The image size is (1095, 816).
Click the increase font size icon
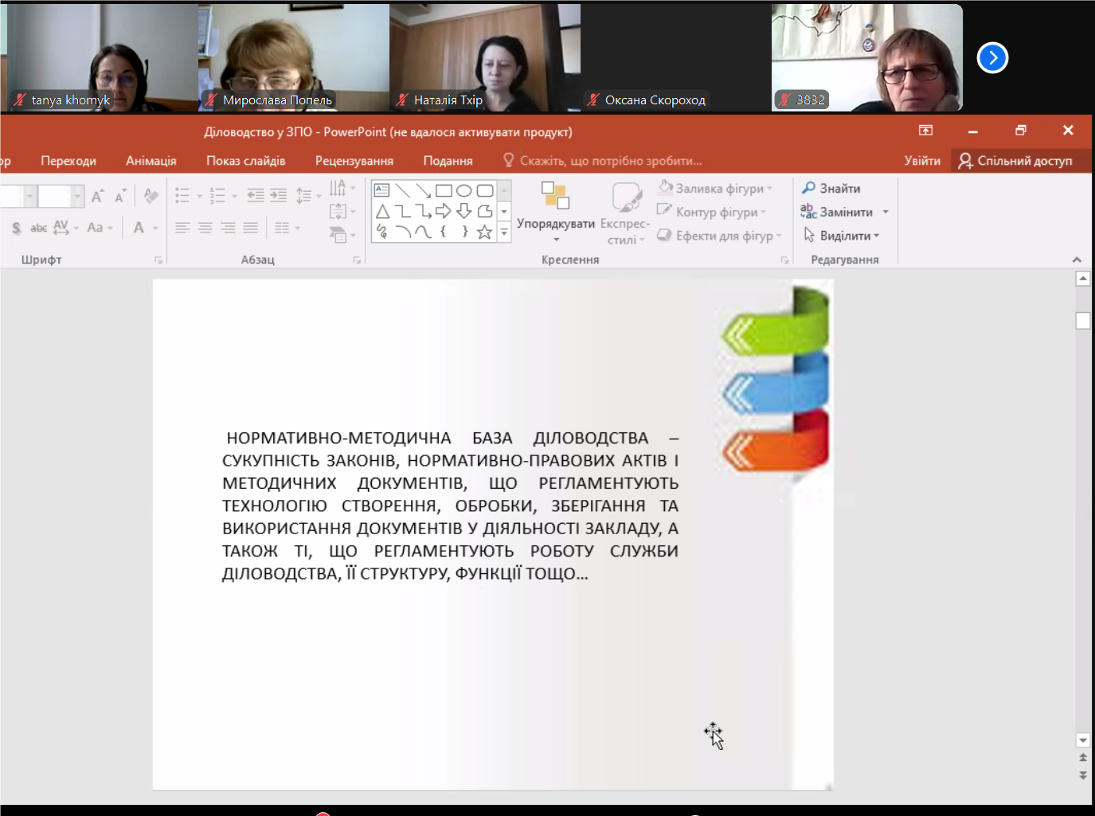click(97, 196)
